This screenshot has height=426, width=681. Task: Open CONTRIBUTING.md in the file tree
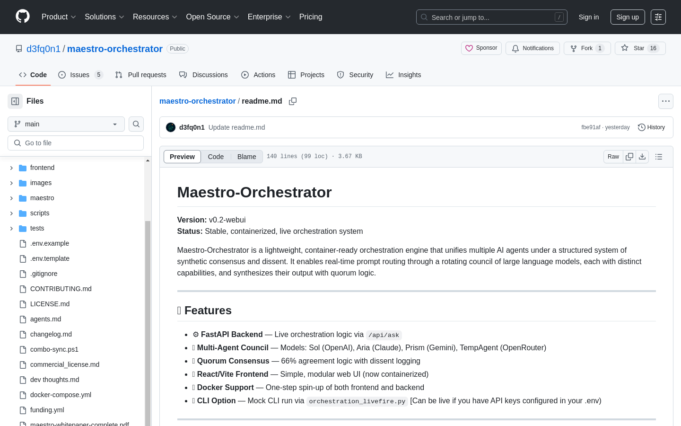pyautogui.click(x=61, y=289)
